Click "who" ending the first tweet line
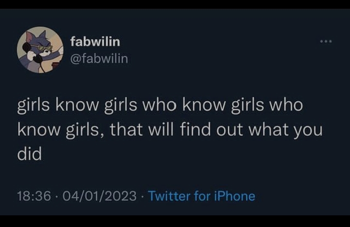Screen dimensions: 350x227 click(286, 105)
